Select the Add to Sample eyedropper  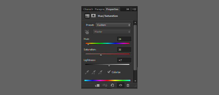pos(94,72)
